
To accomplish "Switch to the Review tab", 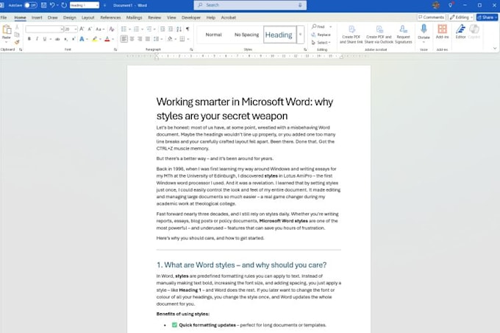I will point(154,18).
